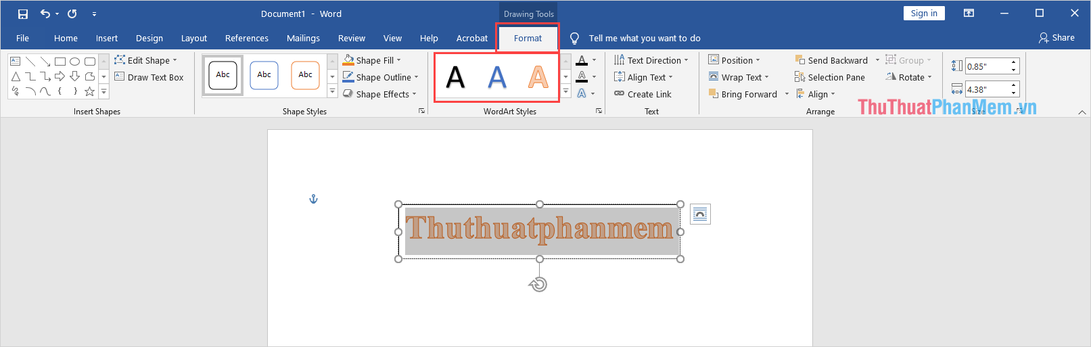Pick the down block arrow shape
The width and height of the screenshot is (1091, 347).
(75, 76)
